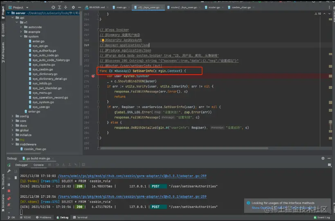
Task: Click the Expand All icon in Project toolbar
Action: [x=59, y=7]
